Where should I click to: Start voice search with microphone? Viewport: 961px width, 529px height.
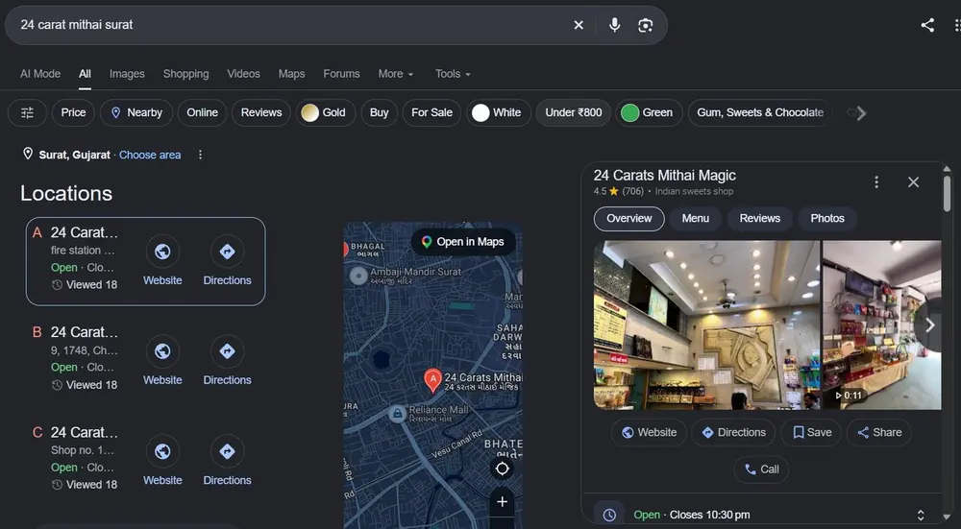coord(614,25)
